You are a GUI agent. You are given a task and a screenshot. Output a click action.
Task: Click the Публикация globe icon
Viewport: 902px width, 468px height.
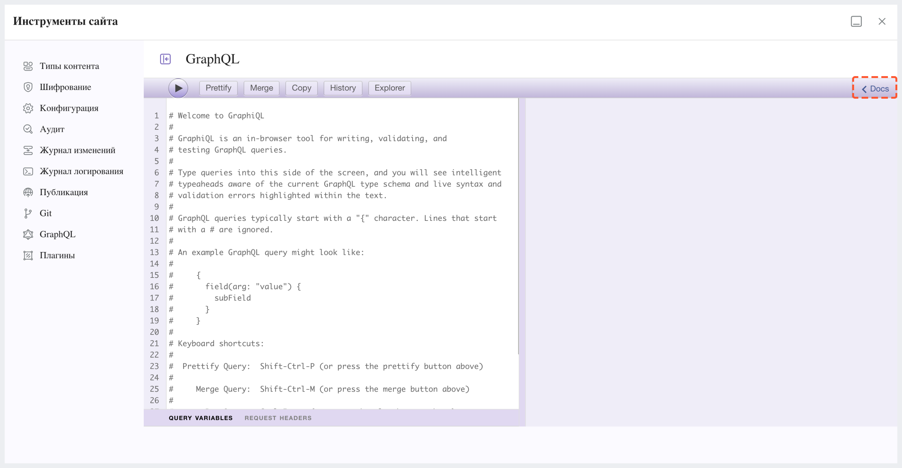[x=28, y=192]
